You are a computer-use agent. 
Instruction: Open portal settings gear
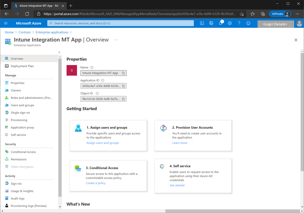click(x=230, y=23)
